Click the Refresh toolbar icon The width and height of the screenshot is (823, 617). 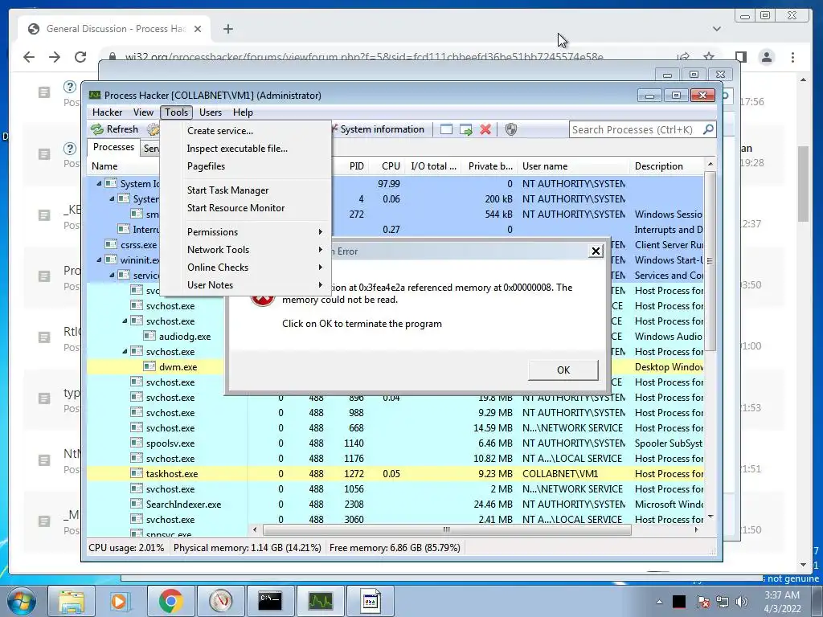pyautogui.click(x=97, y=129)
